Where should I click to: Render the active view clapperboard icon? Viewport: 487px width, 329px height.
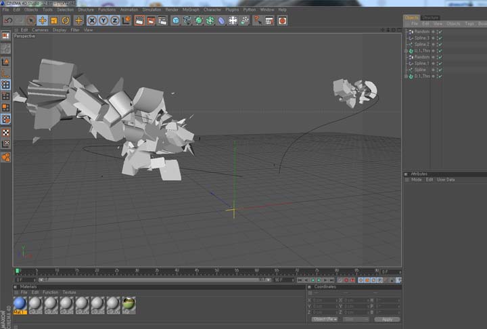coord(139,20)
